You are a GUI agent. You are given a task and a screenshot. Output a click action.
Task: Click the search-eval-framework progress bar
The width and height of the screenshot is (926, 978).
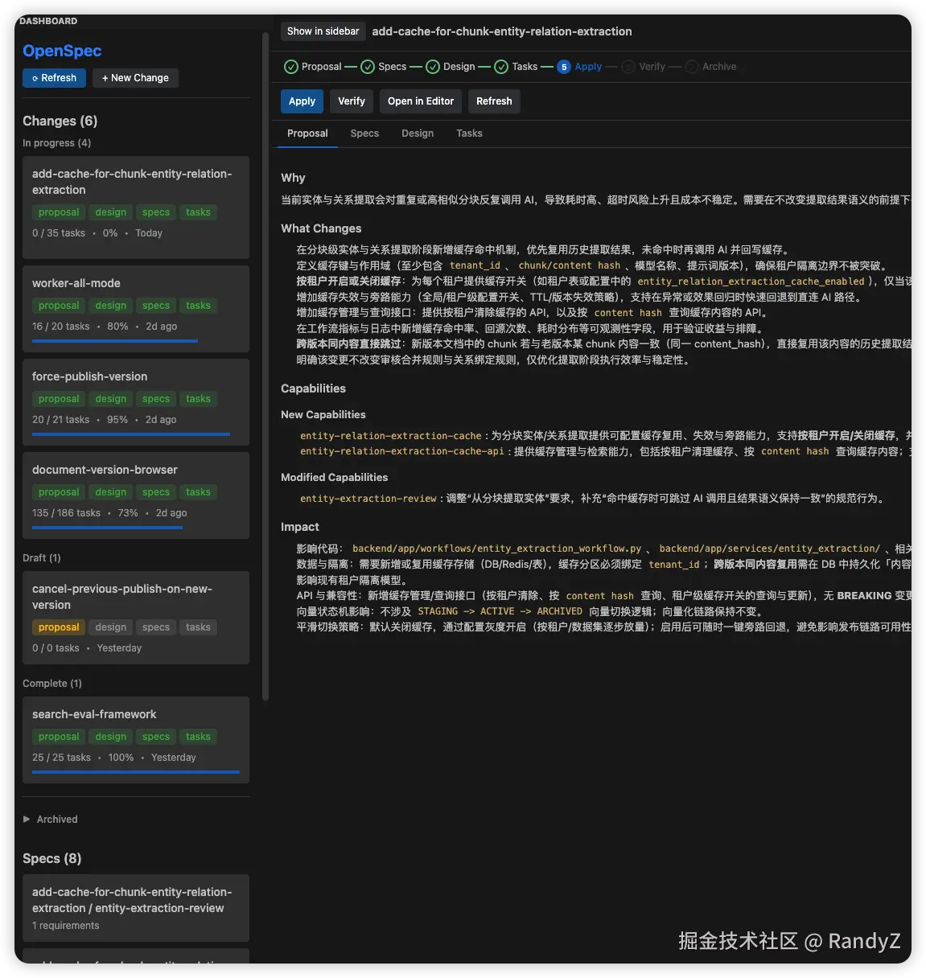136,772
